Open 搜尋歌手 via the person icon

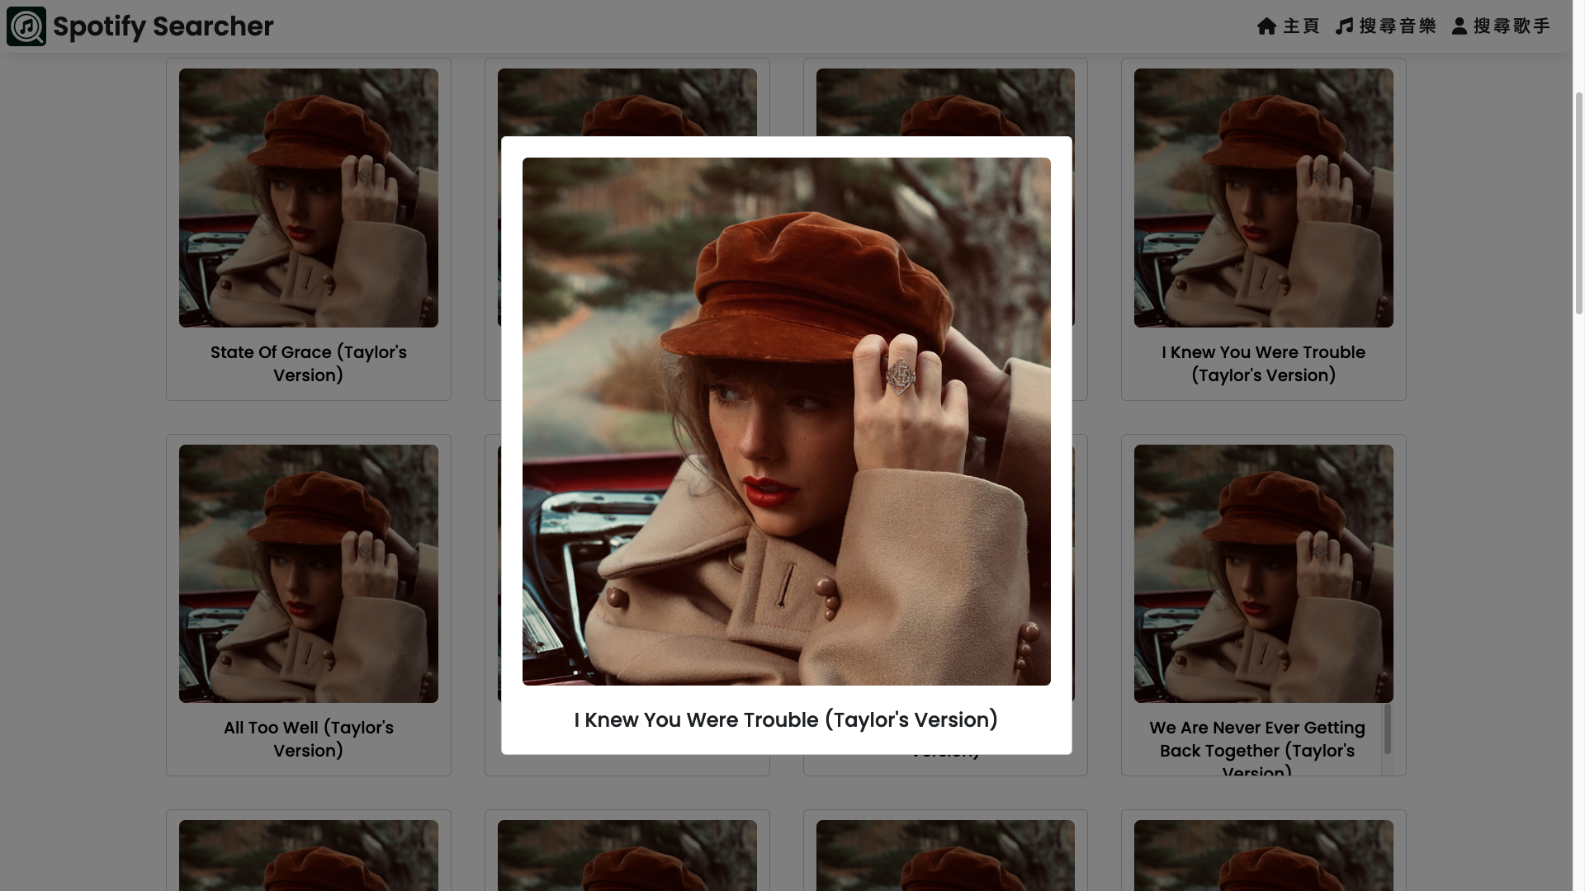(1460, 26)
